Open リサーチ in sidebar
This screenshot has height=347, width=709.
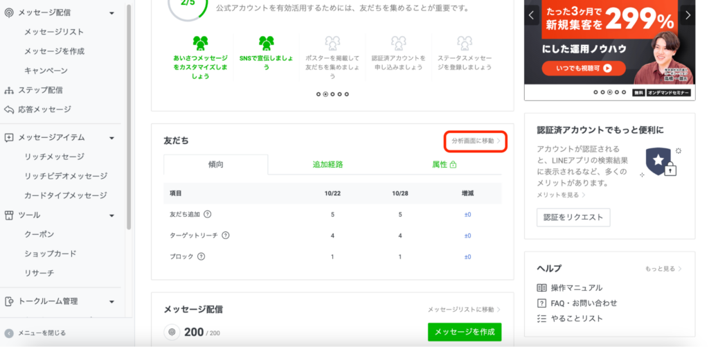39,274
